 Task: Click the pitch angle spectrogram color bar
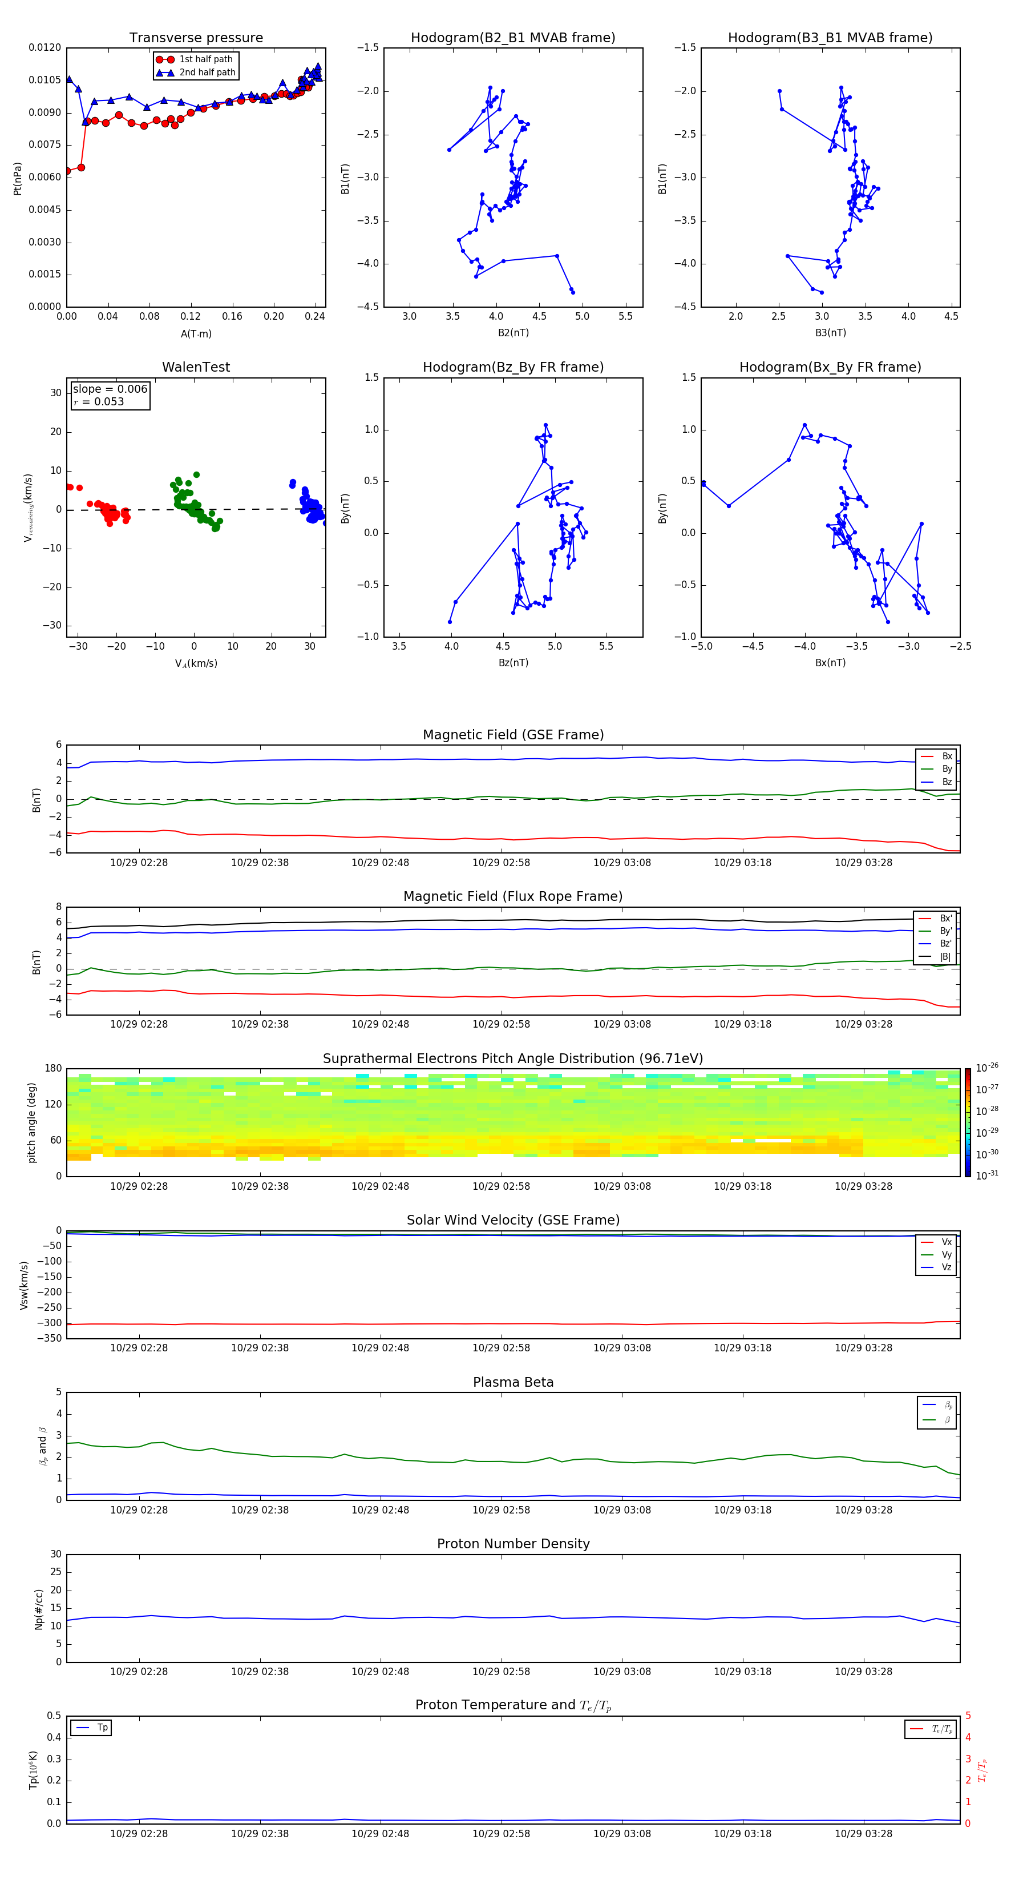pyautogui.click(x=968, y=1122)
